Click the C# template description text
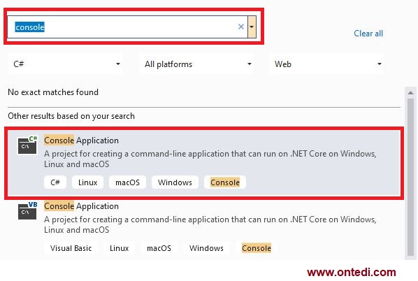The height and width of the screenshot is (281, 418). pyautogui.click(x=210, y=159)
